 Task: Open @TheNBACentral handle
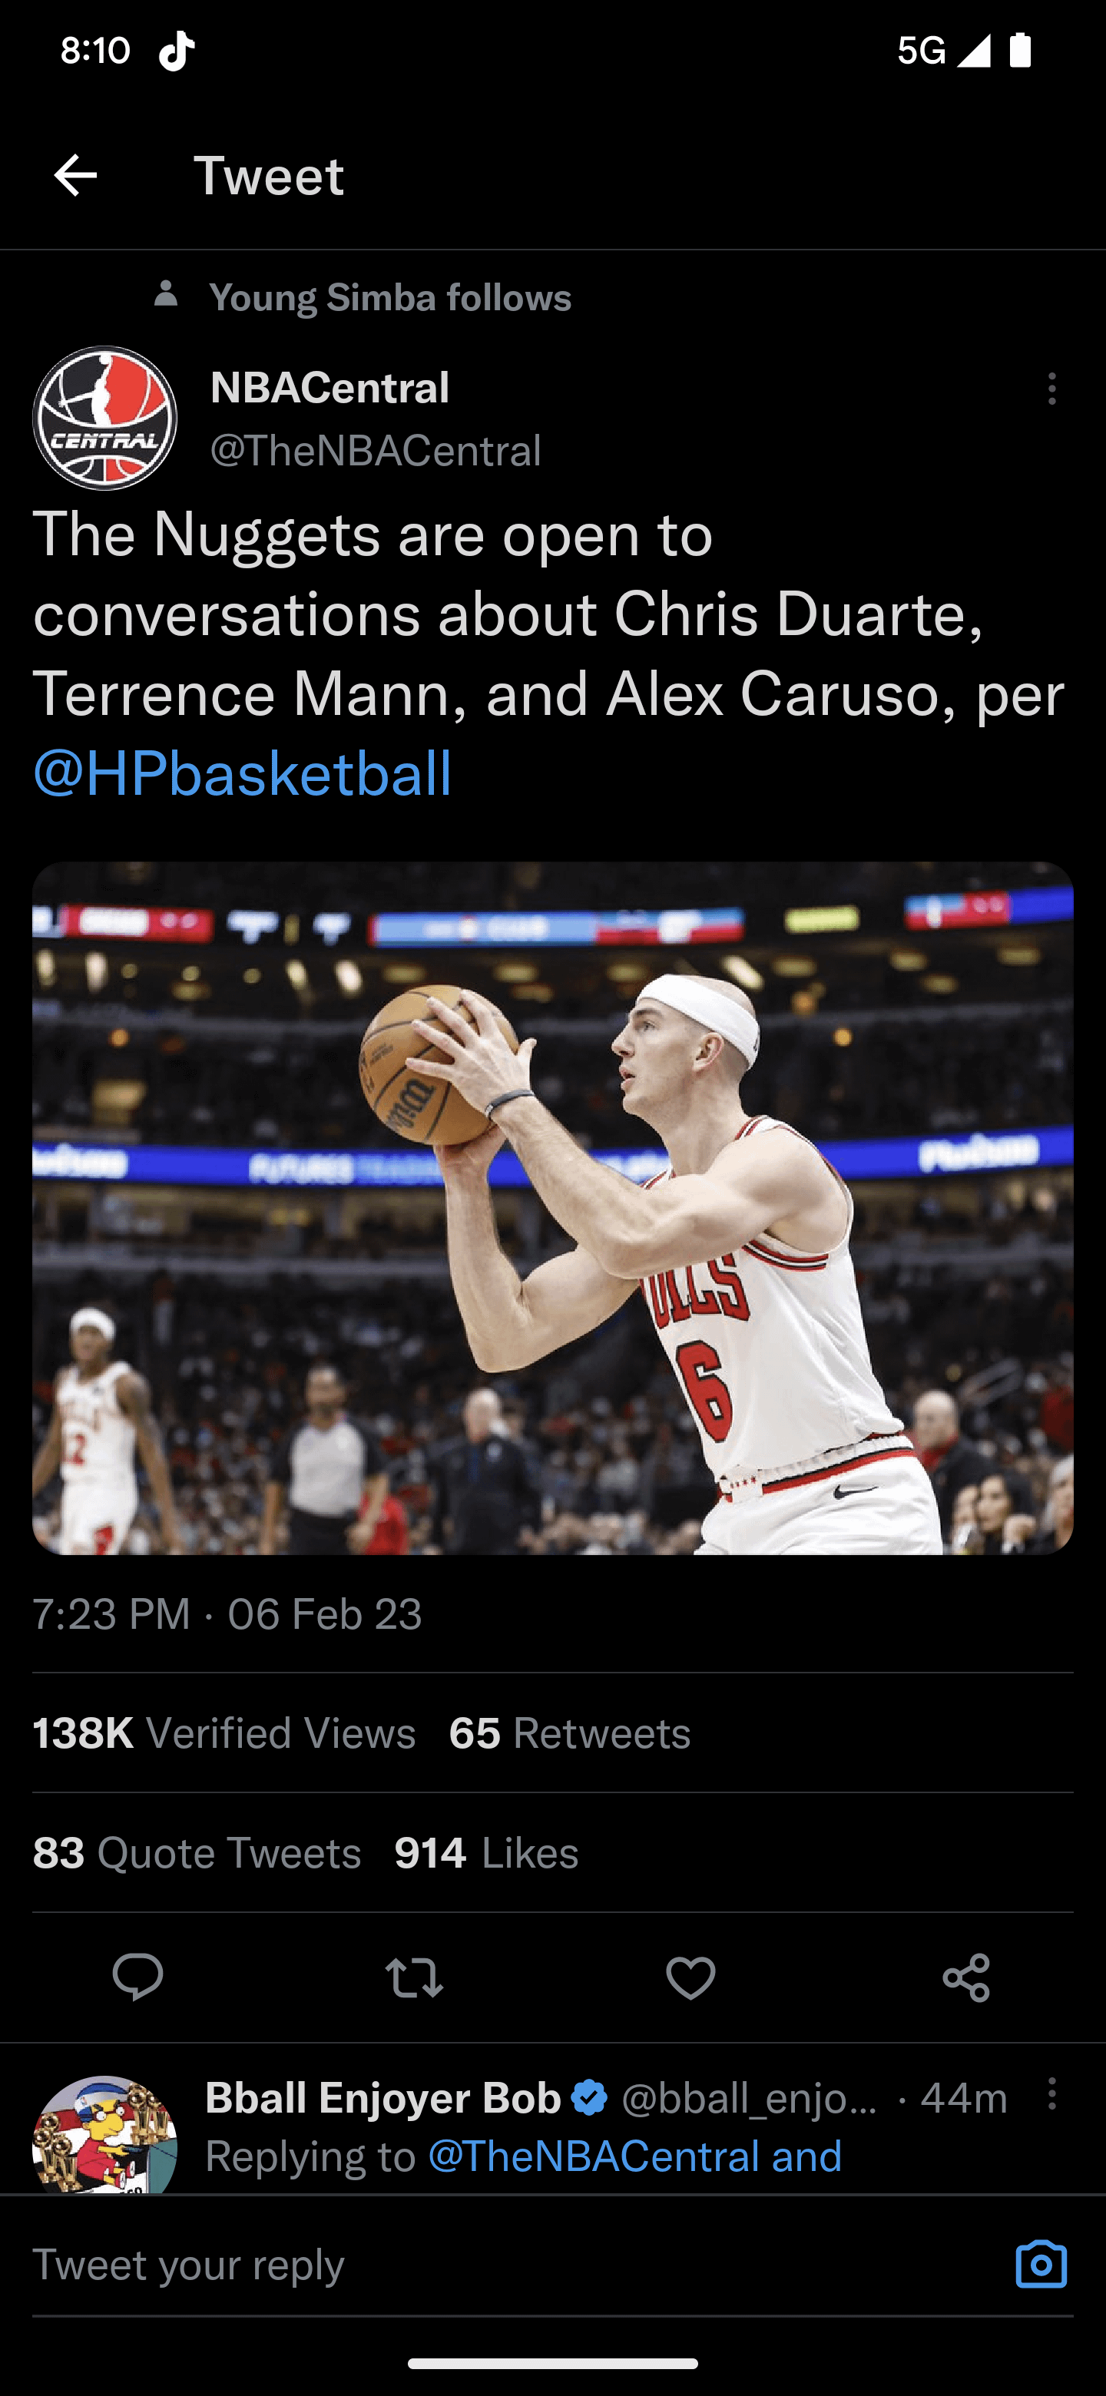(x=375, y=450)
